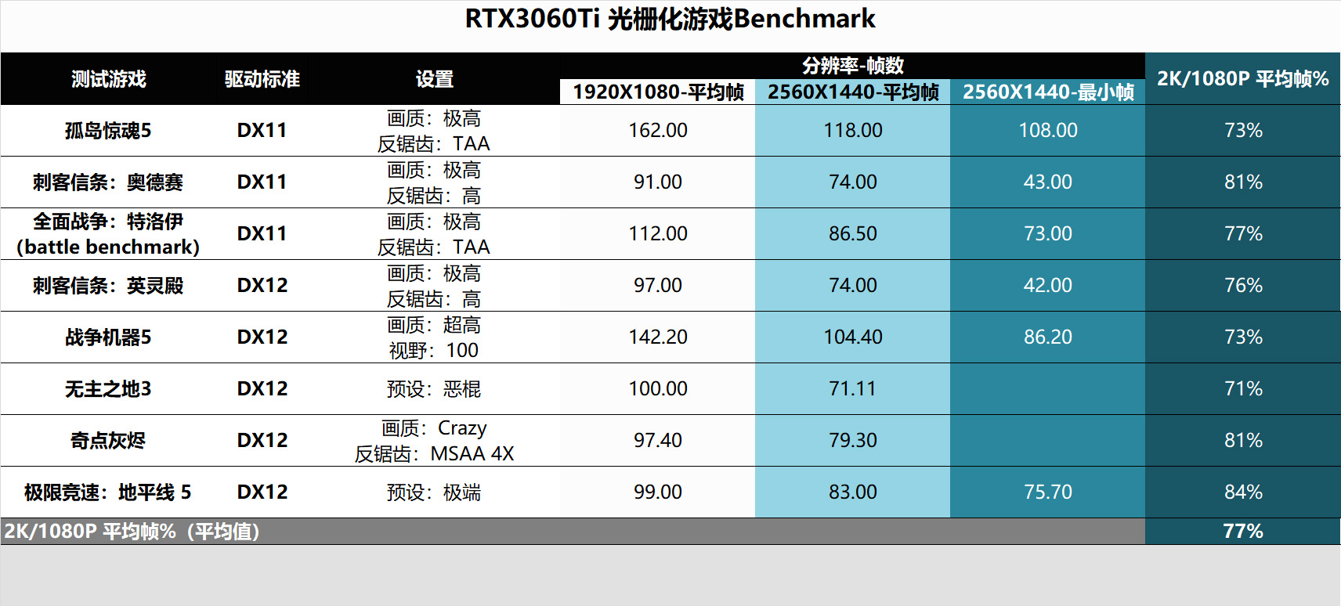The image size is (1341, 606).
Task: Click the settings cell 预设：恶棍
Action: (x=434, y=389)
